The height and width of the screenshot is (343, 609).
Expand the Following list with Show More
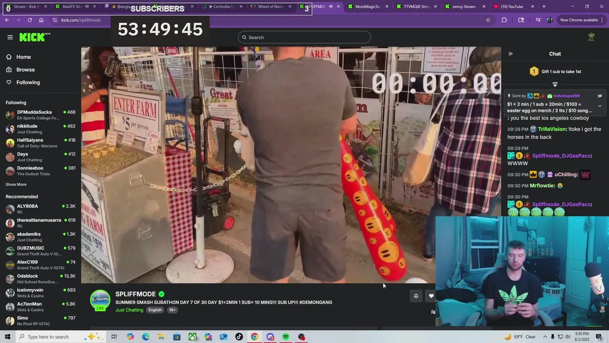(x=16, y=184)
